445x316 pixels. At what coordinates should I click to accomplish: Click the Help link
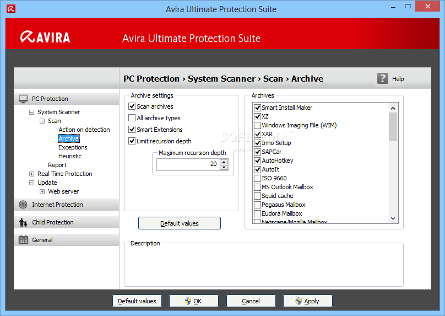coord(398,79)
